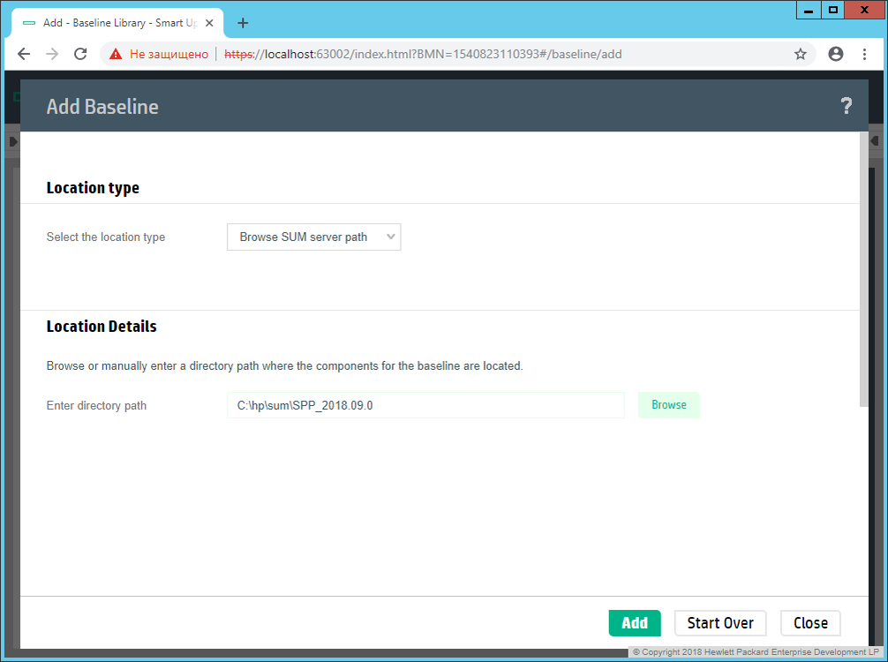This screenshot has height=662, width=888.
Task: Click the Hewlett Packard copyright link
Action: click(755, 651)
